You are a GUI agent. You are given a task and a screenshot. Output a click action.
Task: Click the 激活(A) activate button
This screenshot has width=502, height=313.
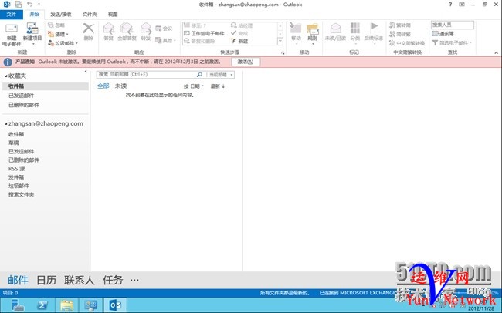pyautogui.click(x=246, y=62)
